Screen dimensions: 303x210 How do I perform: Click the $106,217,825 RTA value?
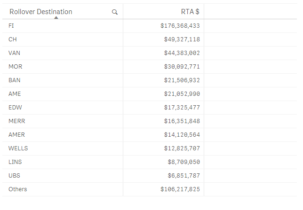coord(180,189)
